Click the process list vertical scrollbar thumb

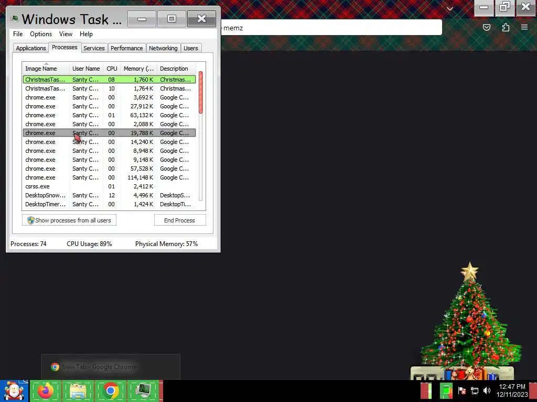(x=201, y=92)
